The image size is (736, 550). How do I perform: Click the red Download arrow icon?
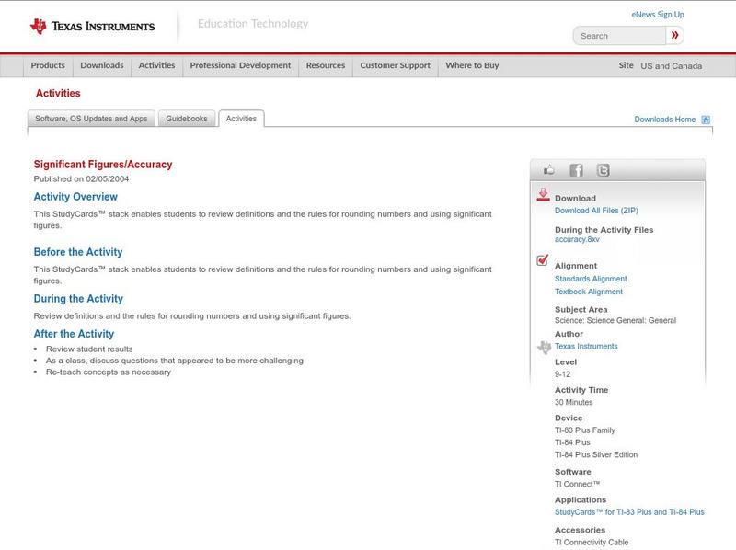543,195
